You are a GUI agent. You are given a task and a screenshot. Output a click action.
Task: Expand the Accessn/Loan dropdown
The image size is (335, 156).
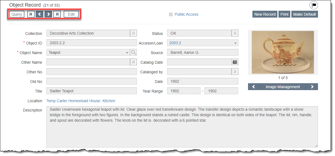235,43
